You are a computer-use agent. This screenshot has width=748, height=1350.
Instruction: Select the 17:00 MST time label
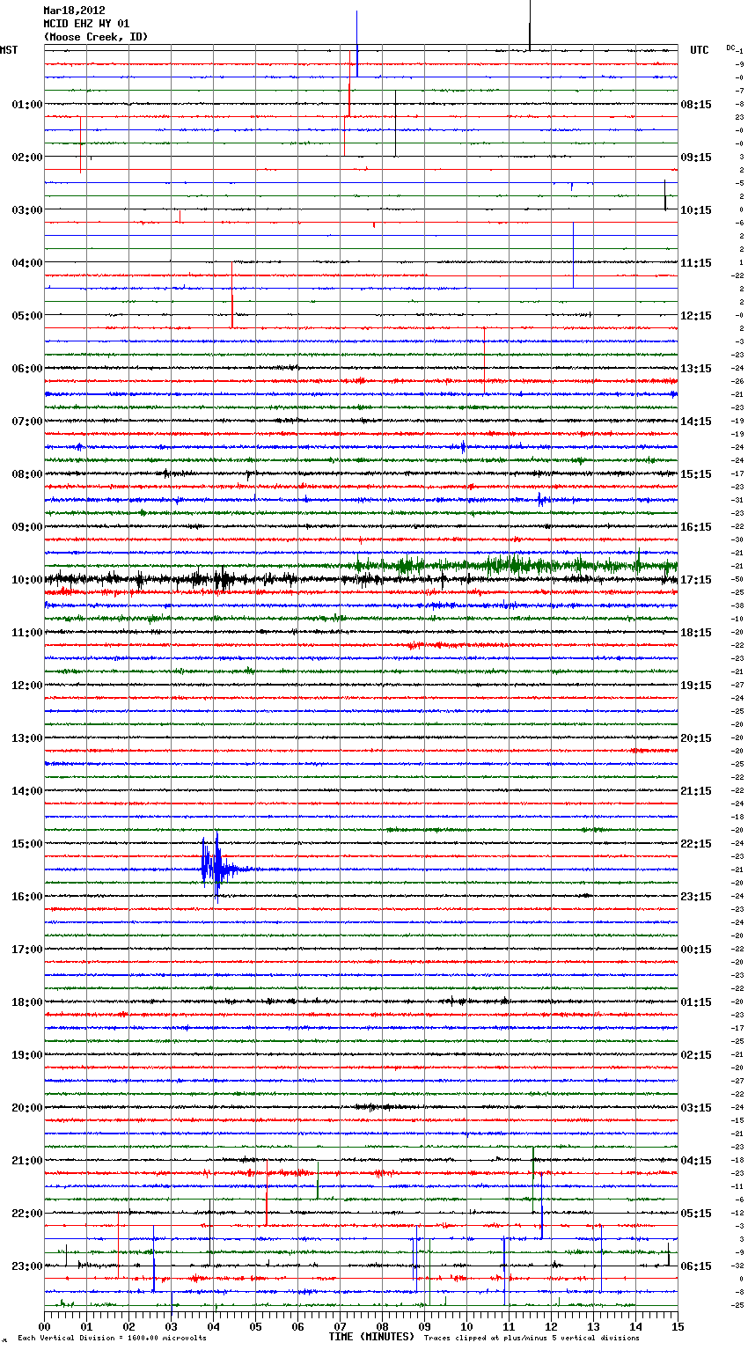click(x=27, y=950)
